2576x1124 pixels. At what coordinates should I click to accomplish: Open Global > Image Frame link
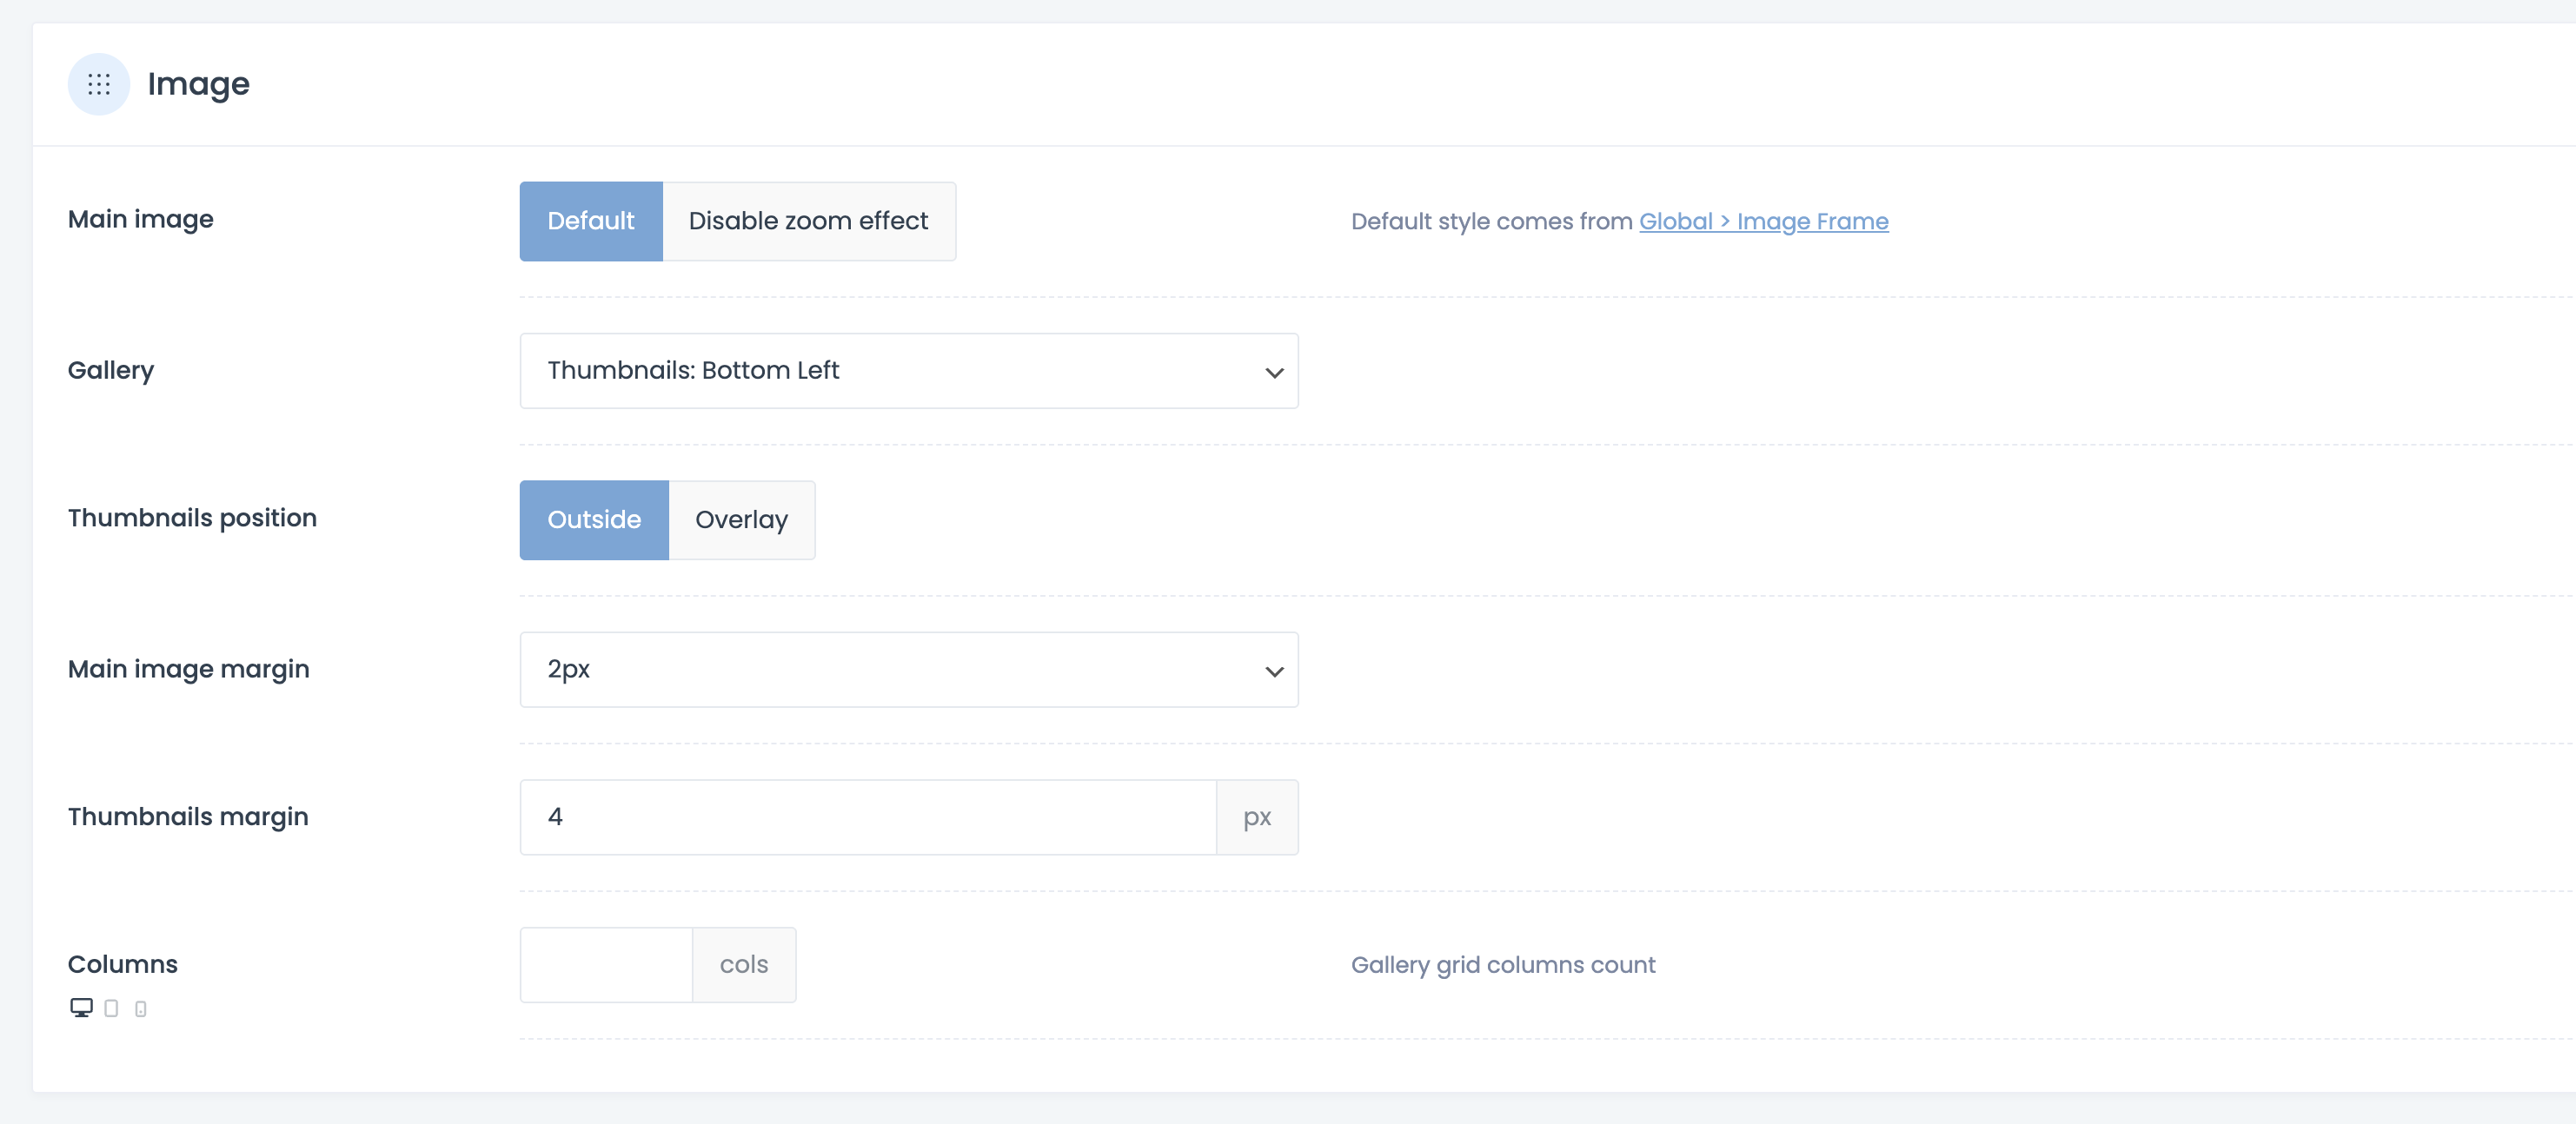(1763, 221)
